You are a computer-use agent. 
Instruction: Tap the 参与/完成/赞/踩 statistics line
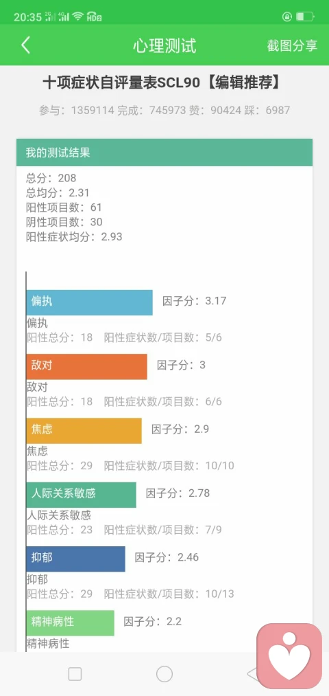click(164, 110)
